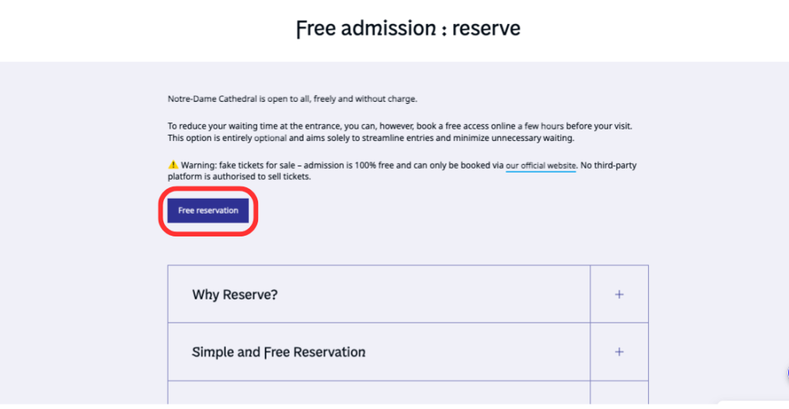Viewport: 789px width, 409px height.
Task: Click plus icon beside Simple and Free Reservation
Action: (619, 352)
